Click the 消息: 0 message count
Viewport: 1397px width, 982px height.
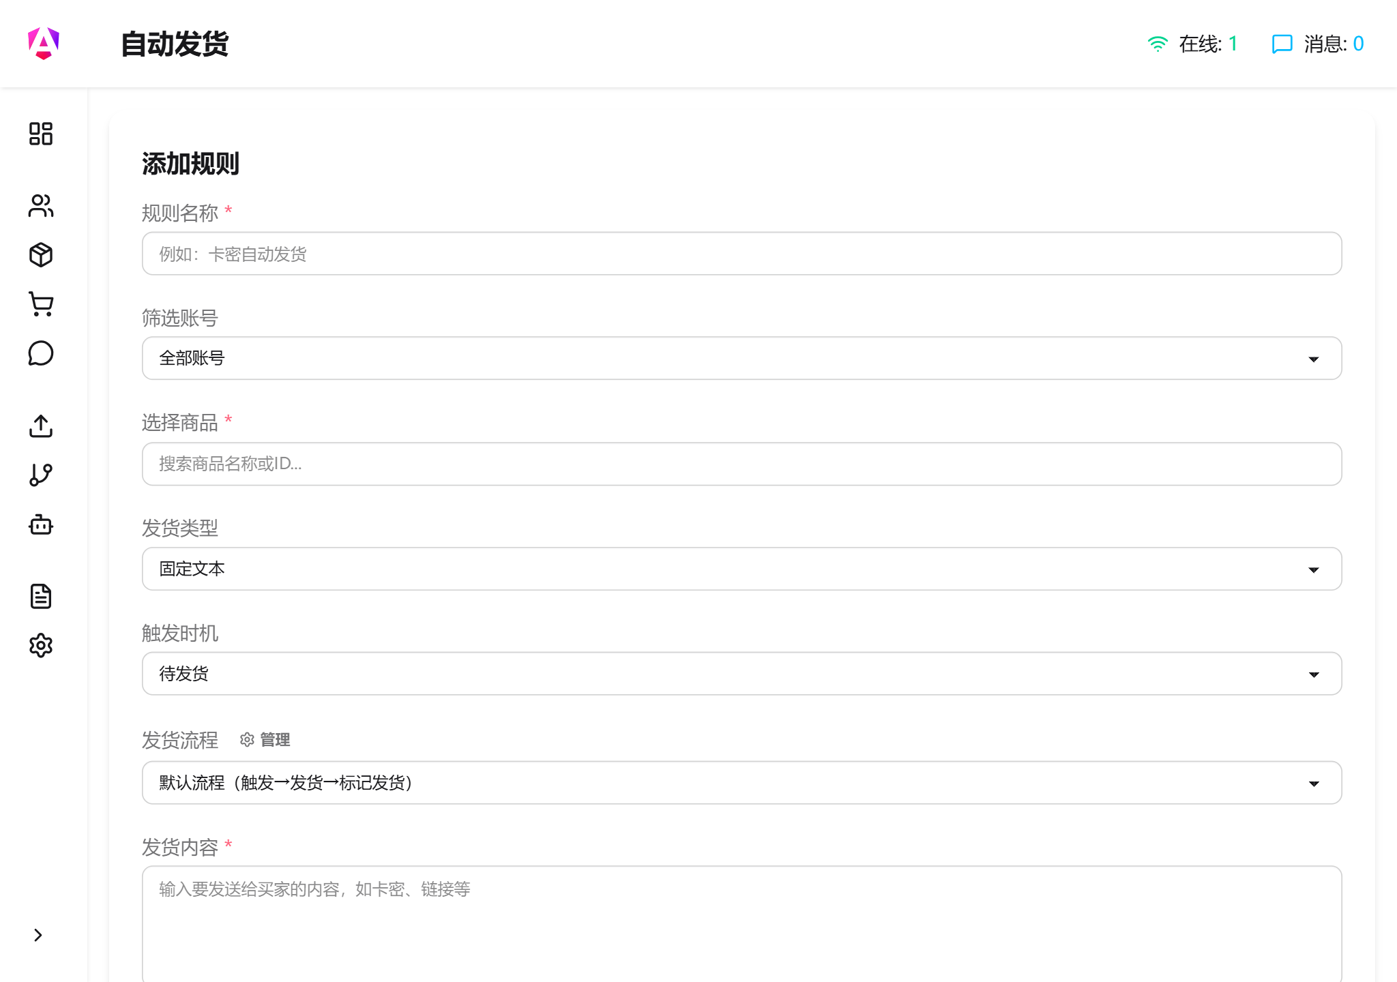point(1327,43)
